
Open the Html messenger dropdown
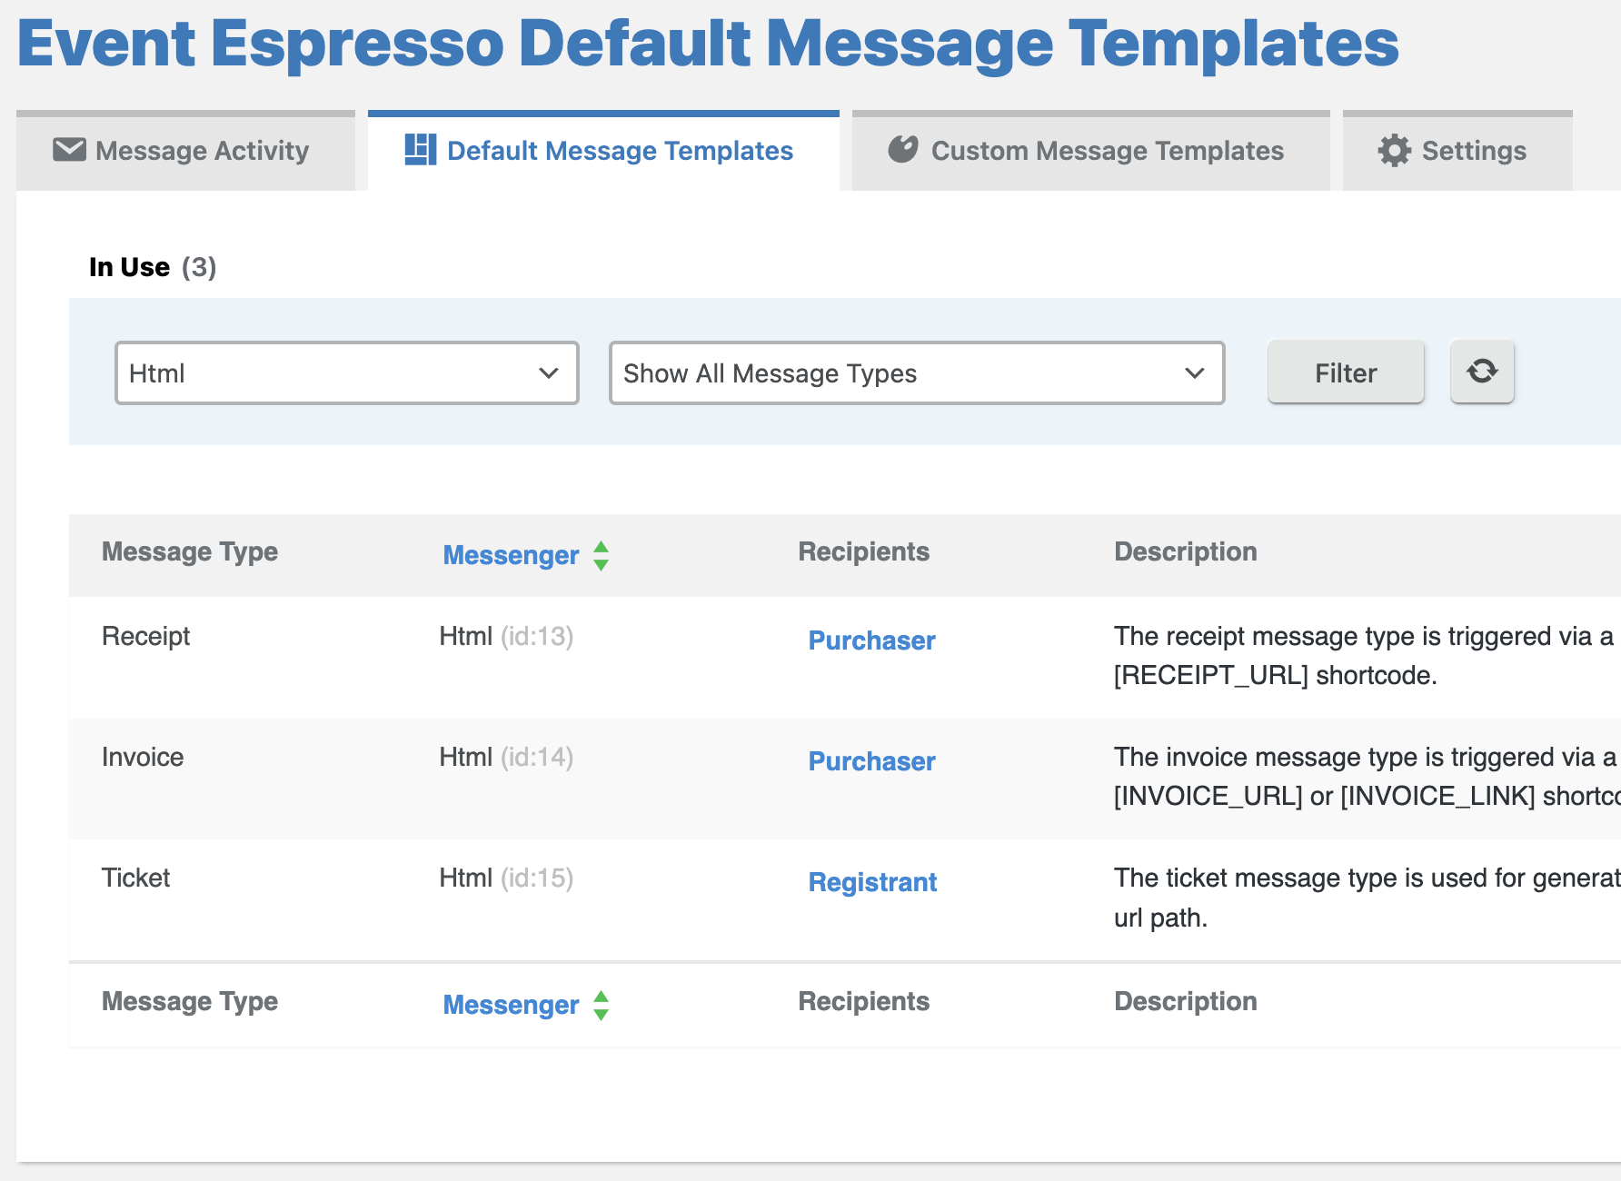[347, 372]
